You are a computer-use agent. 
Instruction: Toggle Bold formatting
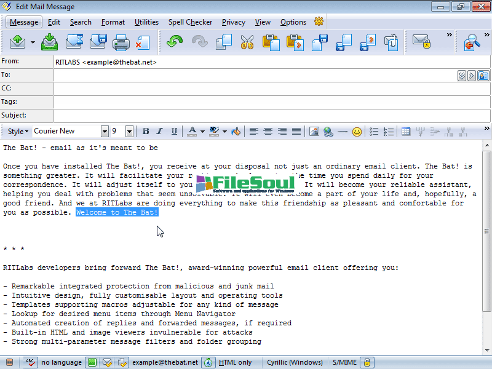146,131
